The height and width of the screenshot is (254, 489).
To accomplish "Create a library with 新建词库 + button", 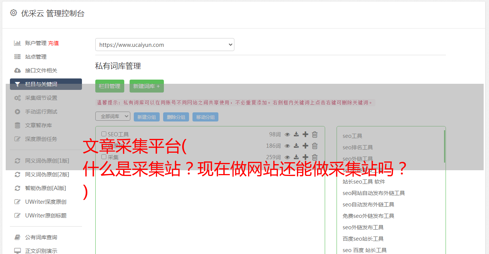I will 147,86.
